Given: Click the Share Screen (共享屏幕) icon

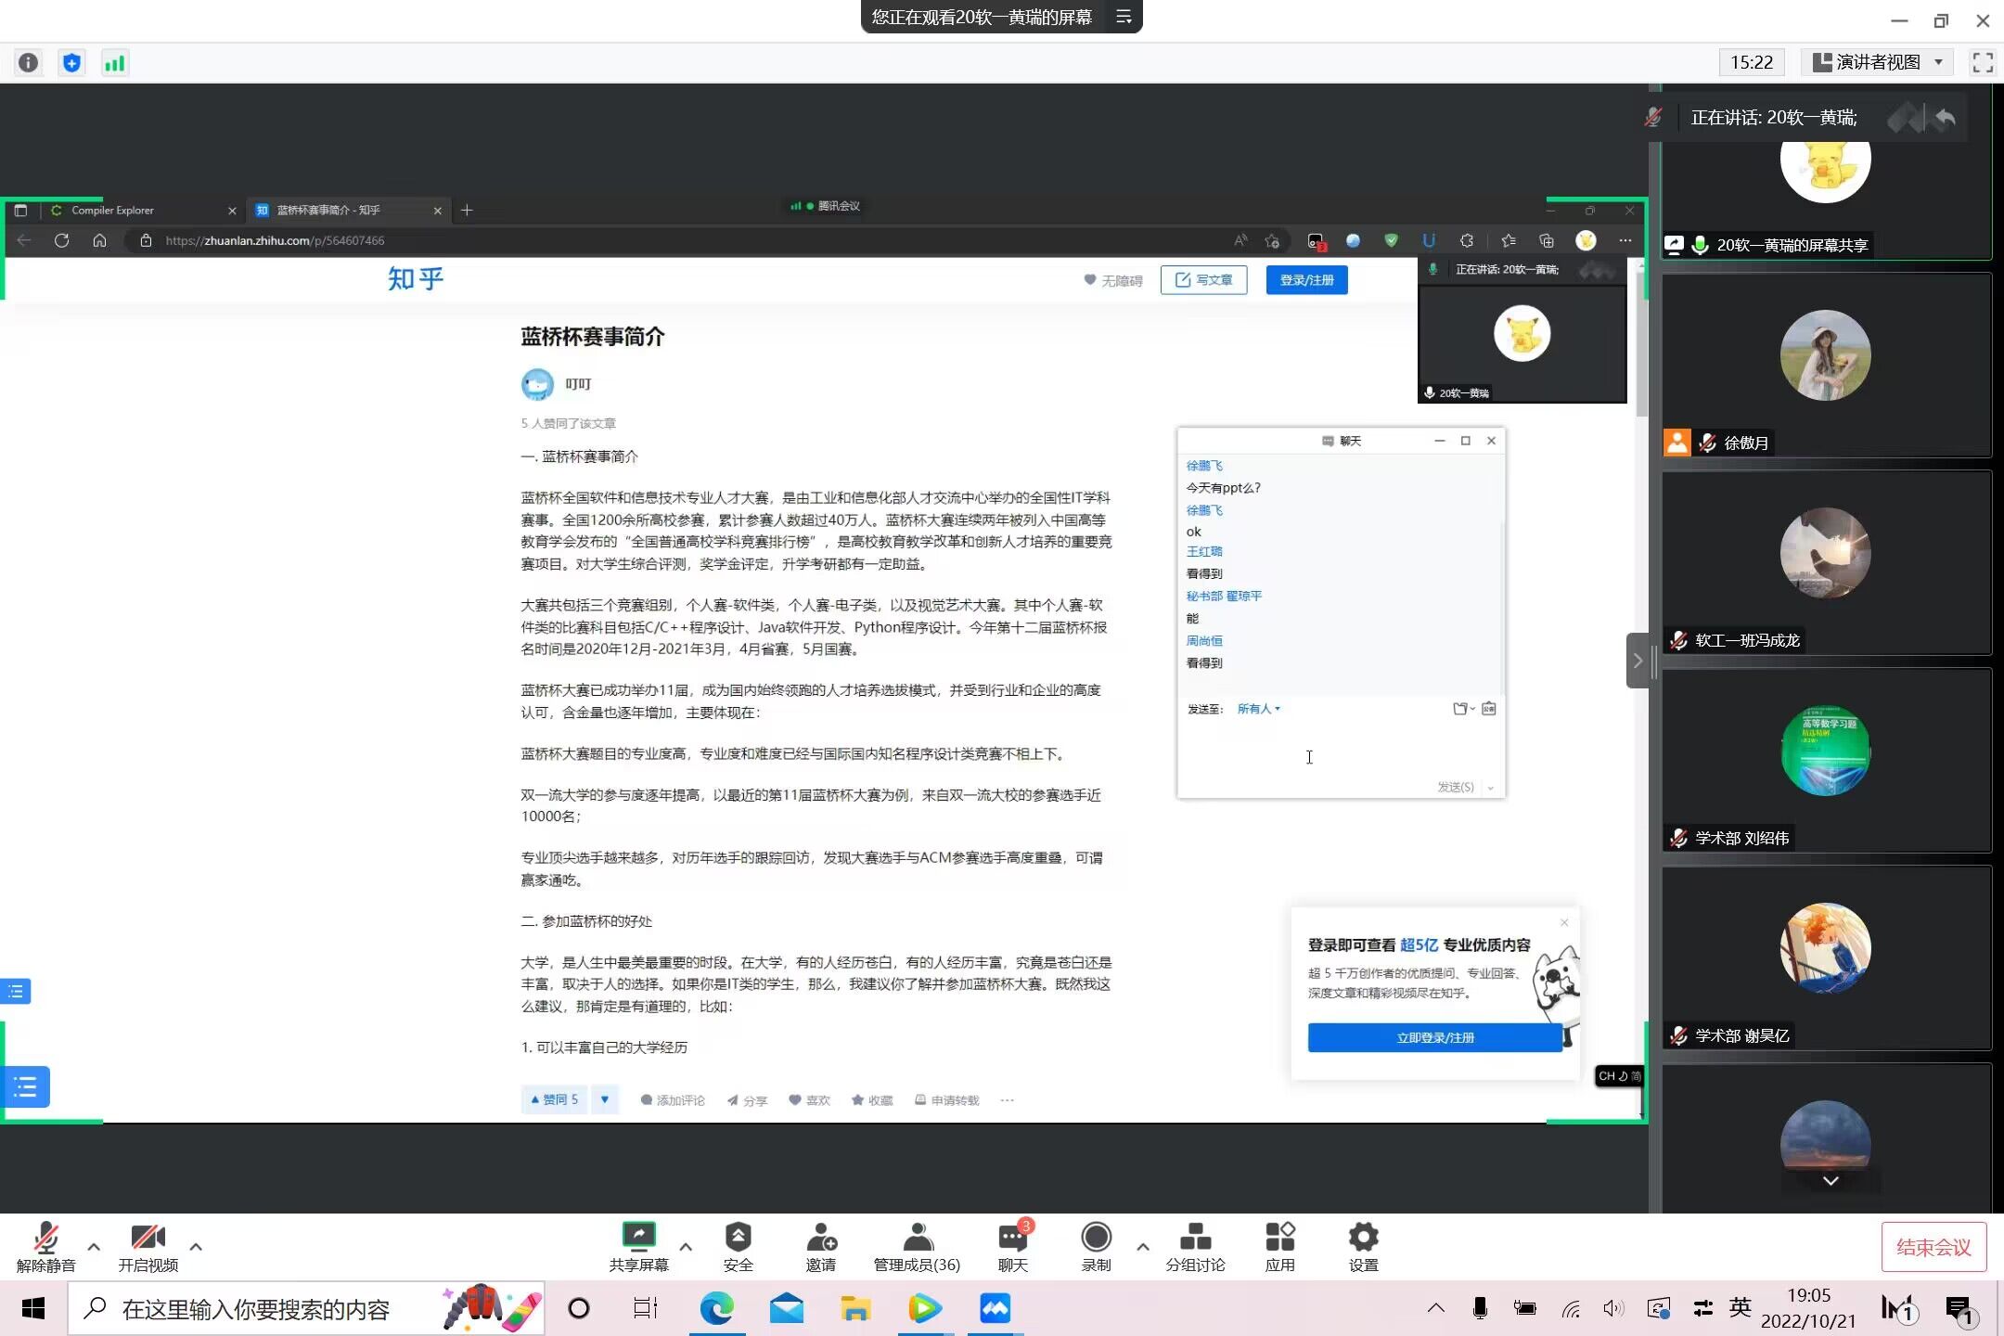Looking at the screenshot, I should tap(638, 1238).
